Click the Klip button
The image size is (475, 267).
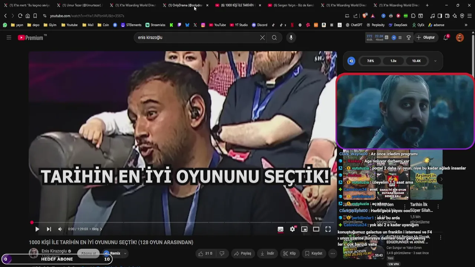289,253
